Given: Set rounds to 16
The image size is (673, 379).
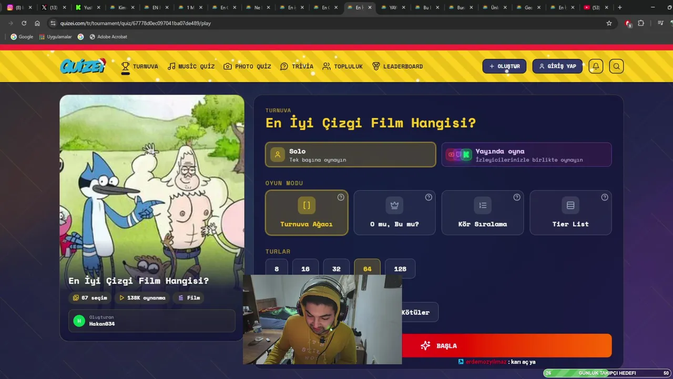Looking at the screenshot, I should coord(305,269).
